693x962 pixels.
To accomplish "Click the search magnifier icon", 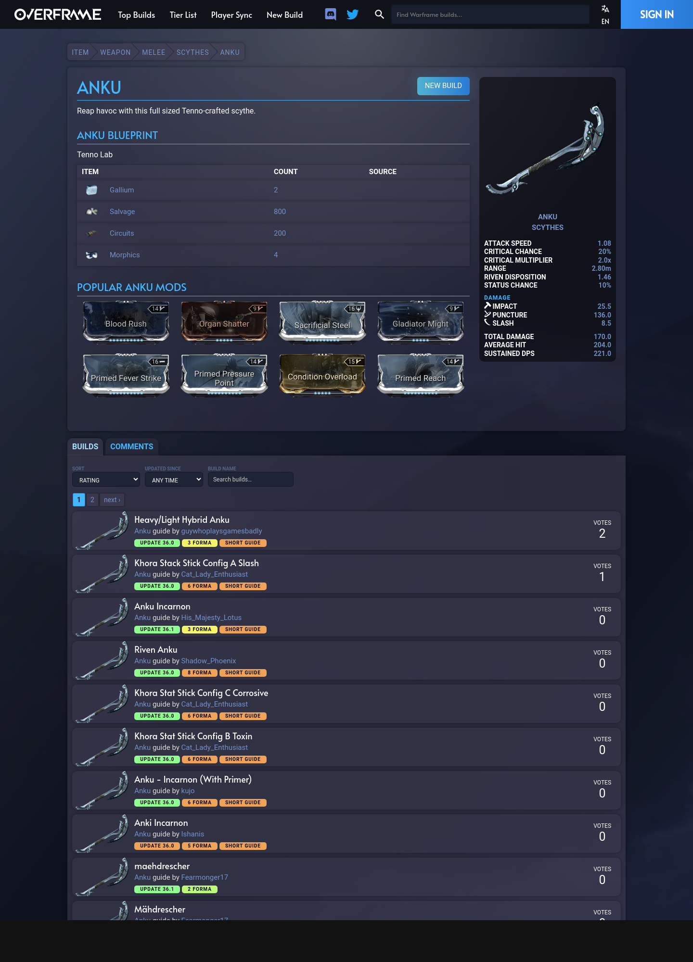I will (x=379, y=14).
